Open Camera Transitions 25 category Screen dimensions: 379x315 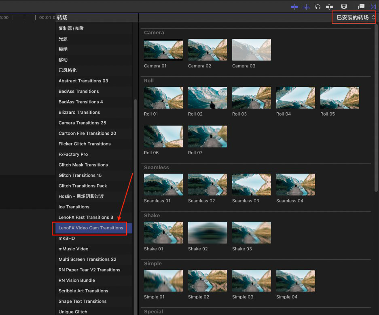click(x=94, y=123)
